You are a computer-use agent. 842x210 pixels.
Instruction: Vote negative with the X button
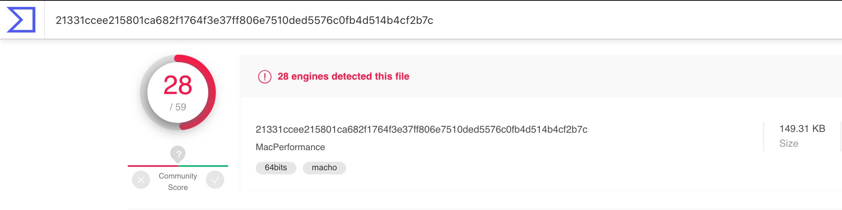pyautogui.click(x=141, y=180)
